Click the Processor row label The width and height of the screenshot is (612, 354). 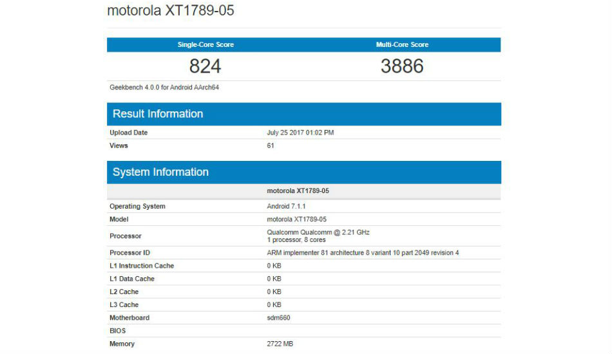coord(125,236)
